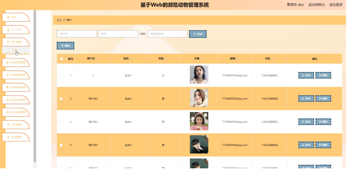Click 管理员 abo in the header
The image size is (347, 169).
(295, 5)
